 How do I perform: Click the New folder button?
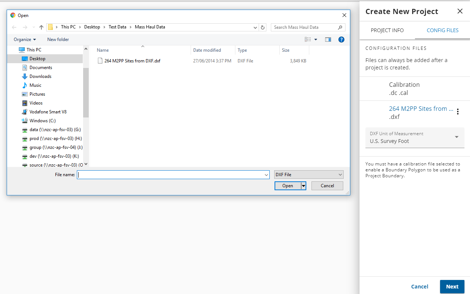coord(58,40)
